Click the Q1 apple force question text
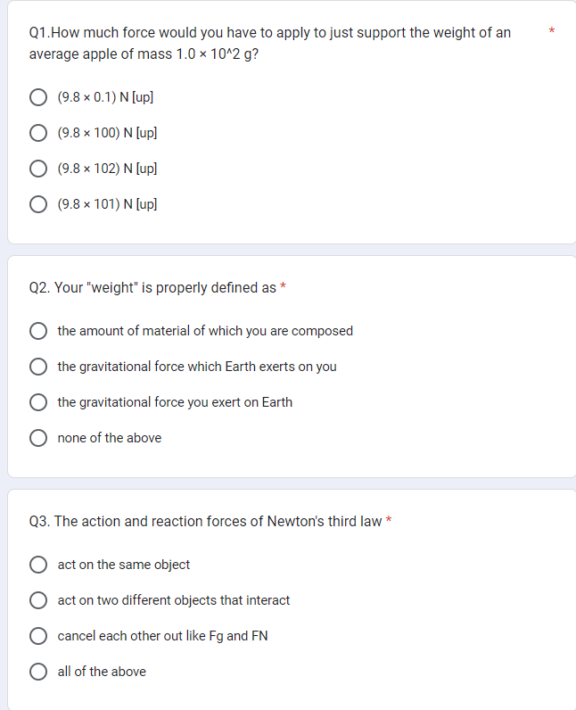The image size is (576, 710). click(x=270, y=44)
